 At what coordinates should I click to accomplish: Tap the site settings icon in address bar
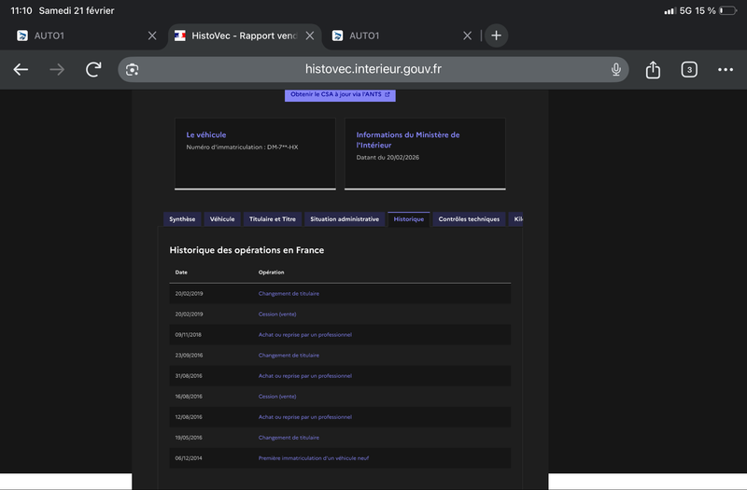[133, 70]
